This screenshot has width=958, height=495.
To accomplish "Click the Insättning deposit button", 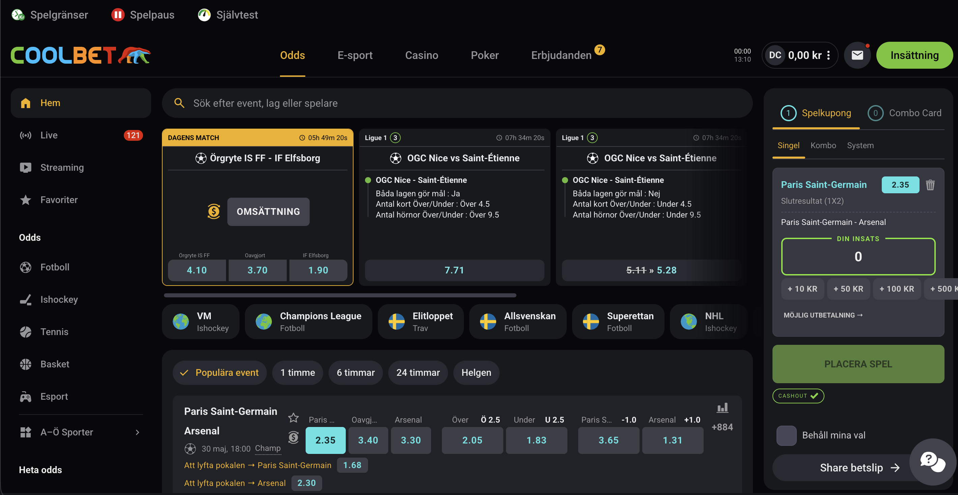I will (914, 55).
